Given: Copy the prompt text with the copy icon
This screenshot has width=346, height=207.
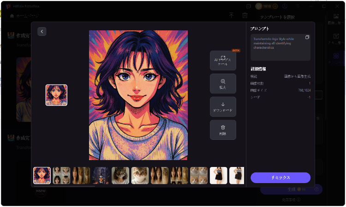Looking at the screenshot, I should pos(307,37).
